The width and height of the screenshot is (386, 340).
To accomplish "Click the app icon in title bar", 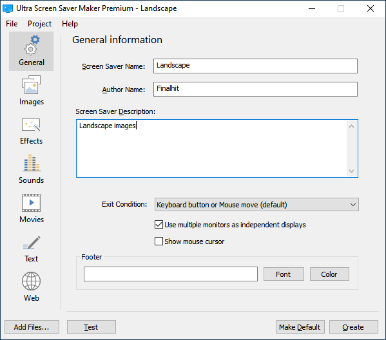I will point(8,8).
